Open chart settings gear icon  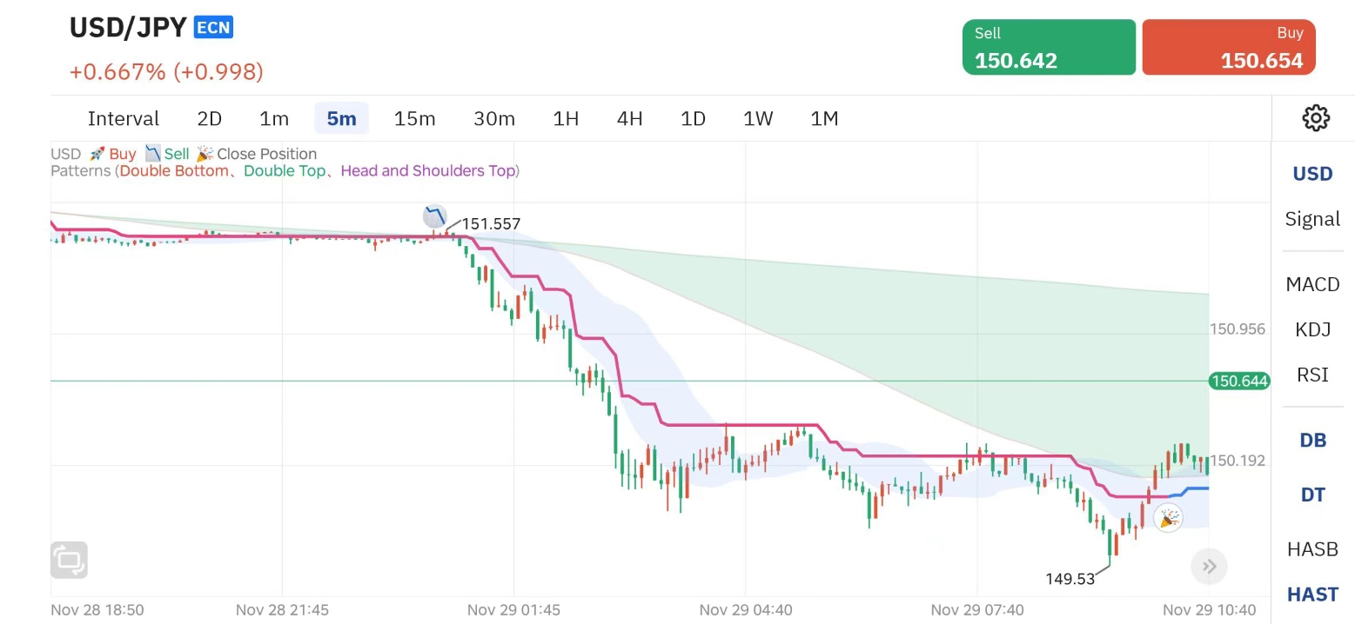1315,118
